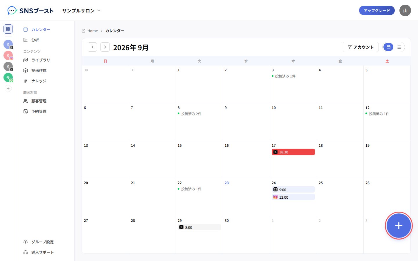Click 投稿済み 1件 on September 22
Viewport: 418px width, 261px height.
(x=190, y=189)
